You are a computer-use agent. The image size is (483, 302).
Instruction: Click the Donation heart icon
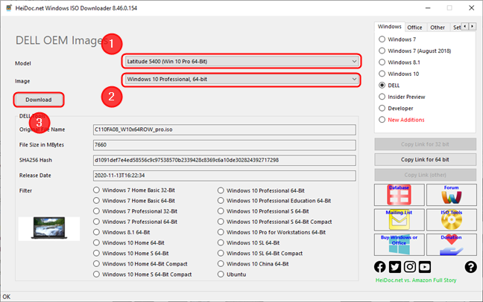click(451, 245)
